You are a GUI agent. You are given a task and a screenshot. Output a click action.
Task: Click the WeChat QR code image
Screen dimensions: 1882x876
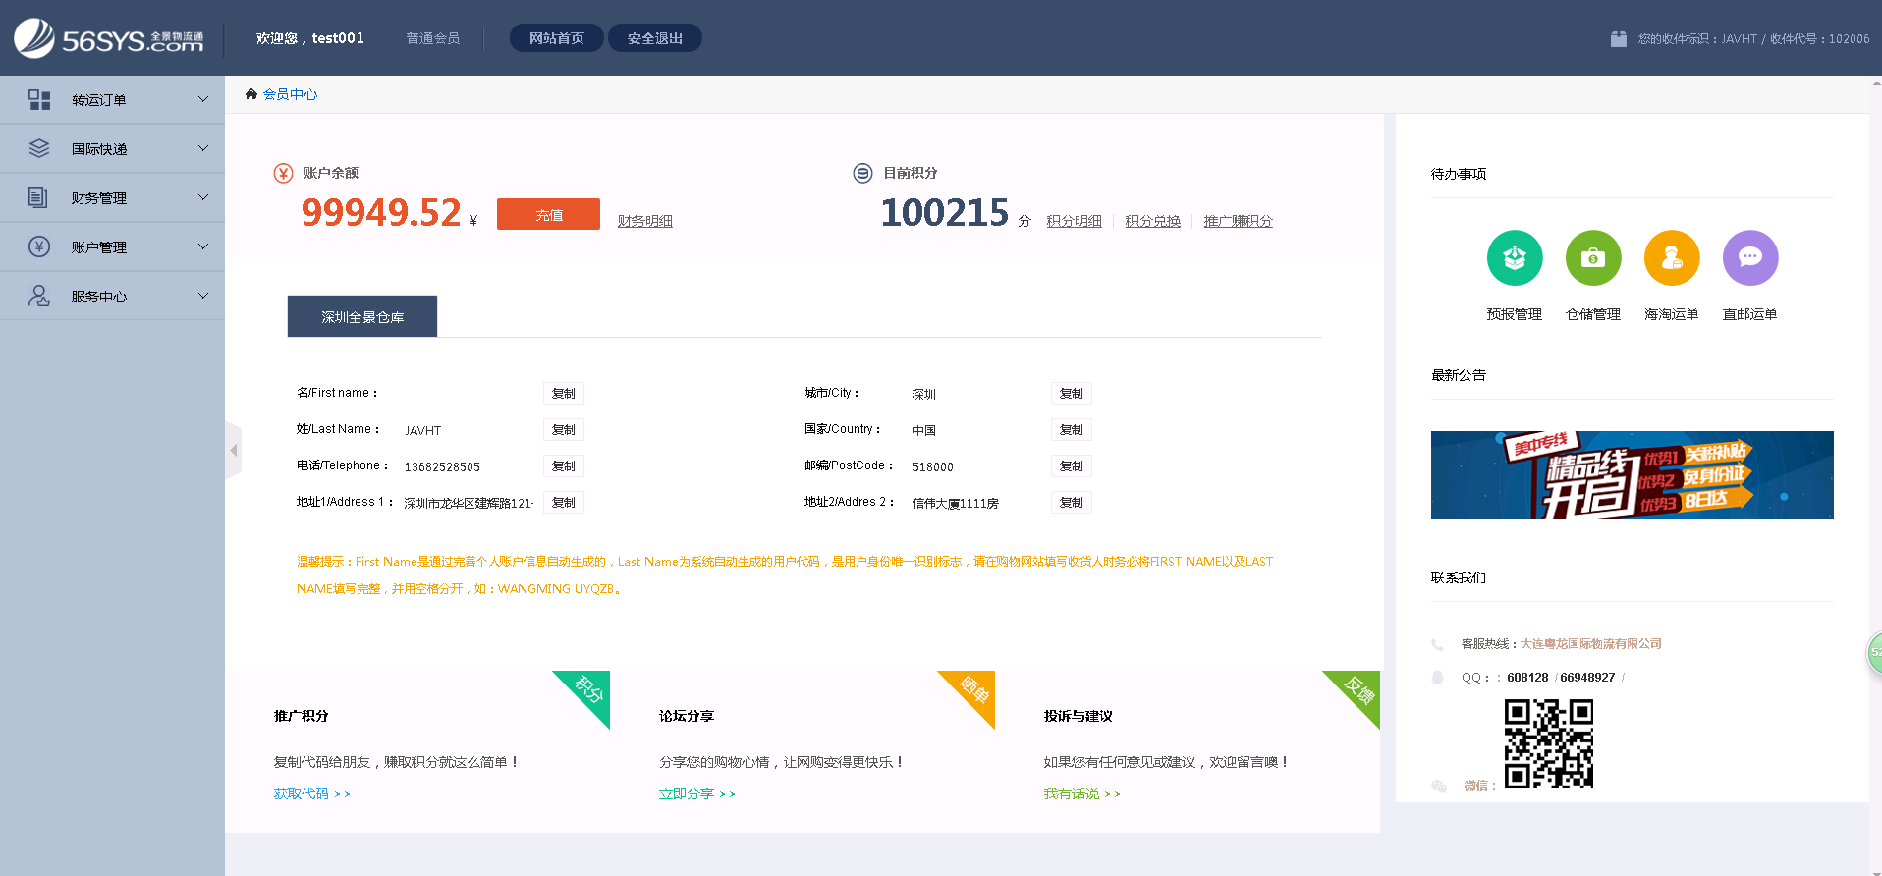click(1548, 743)
